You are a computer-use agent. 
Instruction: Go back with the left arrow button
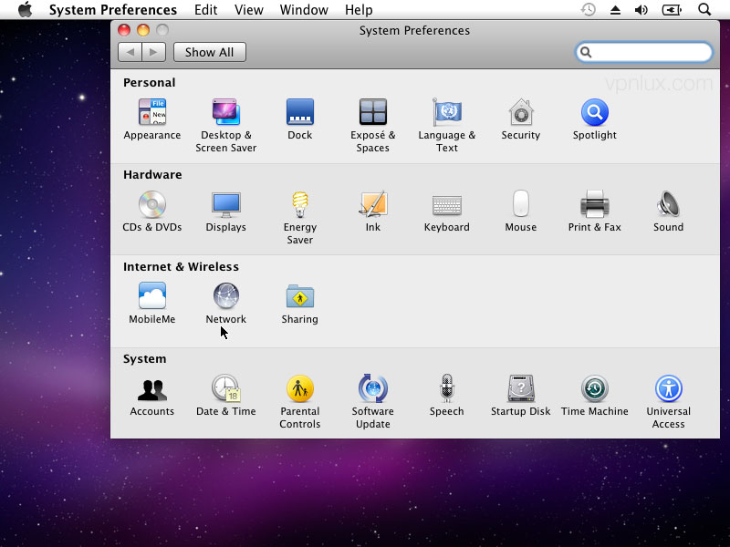[x=130, y=52]
